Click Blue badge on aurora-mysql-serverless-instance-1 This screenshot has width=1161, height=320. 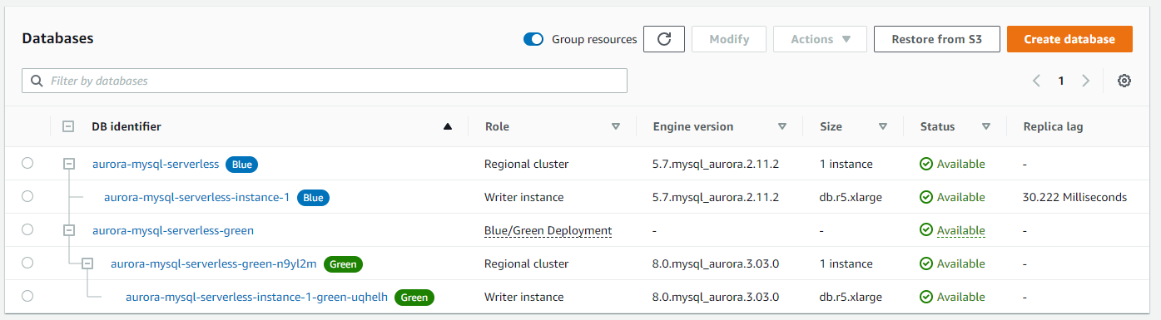pyautogui.click(x=313, y=197)
